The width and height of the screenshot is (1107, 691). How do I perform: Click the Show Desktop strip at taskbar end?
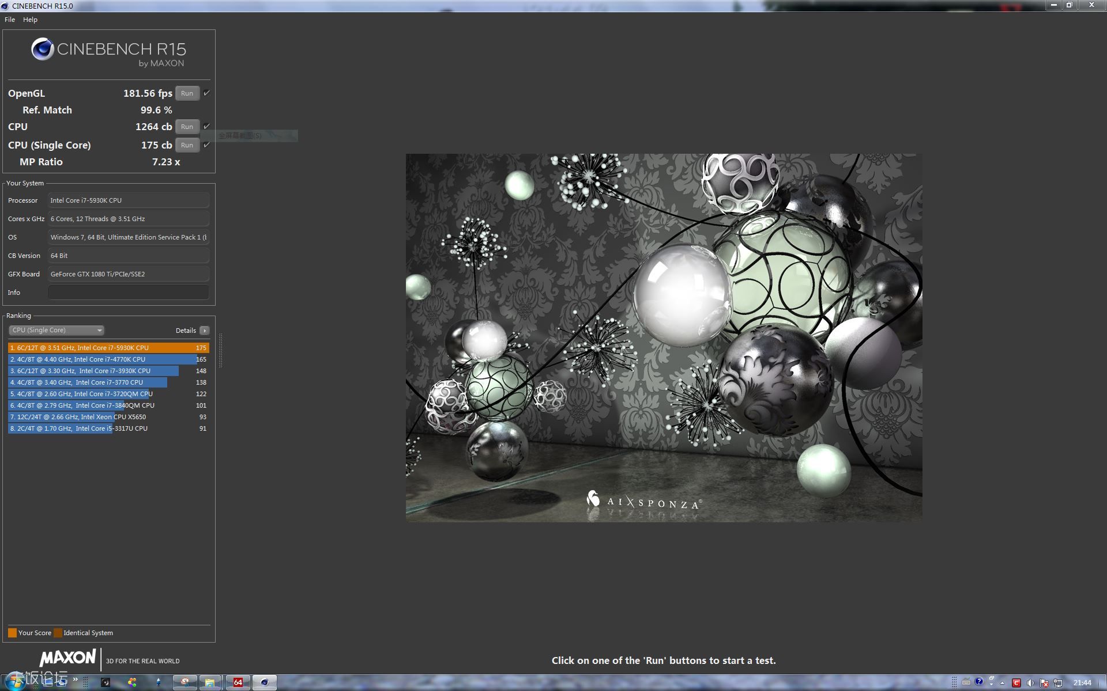[1102, 682]
